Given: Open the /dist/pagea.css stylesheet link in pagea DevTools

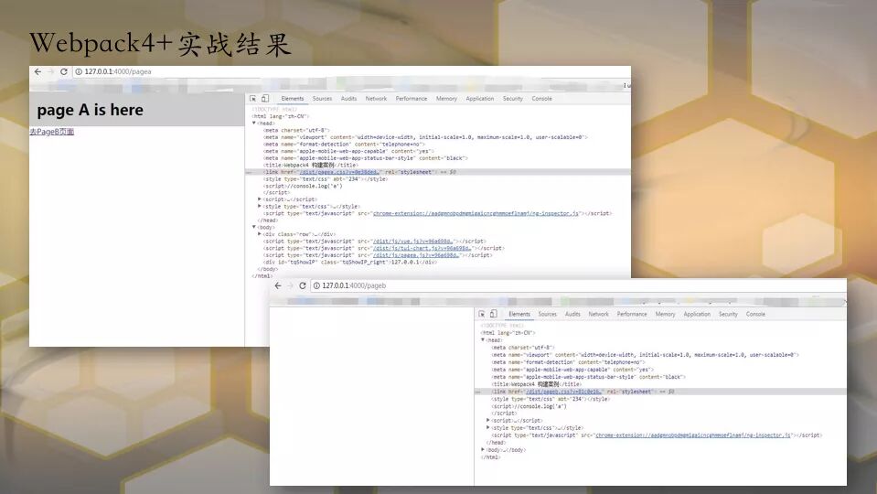Looking at the screenshot, I should [339, 172].
